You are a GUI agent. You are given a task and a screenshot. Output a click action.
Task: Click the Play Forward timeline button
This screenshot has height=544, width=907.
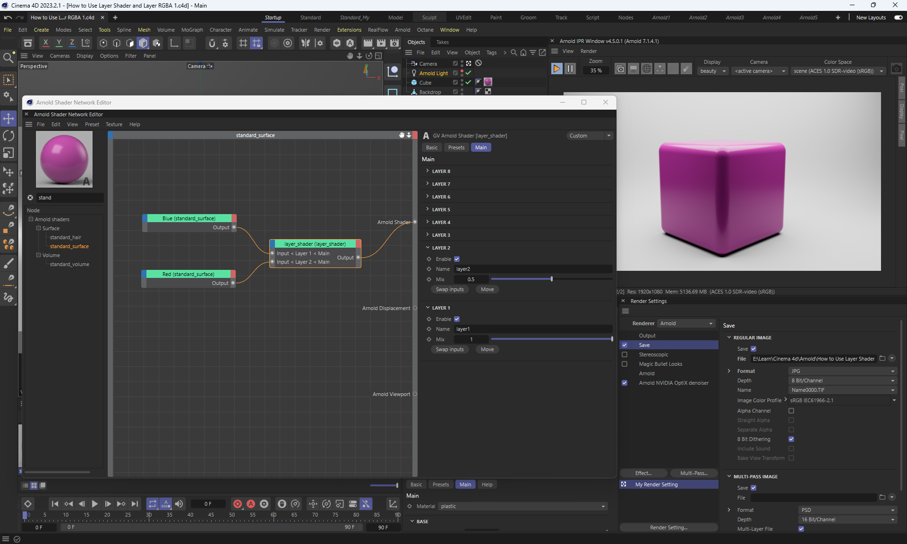coord(94,504)
